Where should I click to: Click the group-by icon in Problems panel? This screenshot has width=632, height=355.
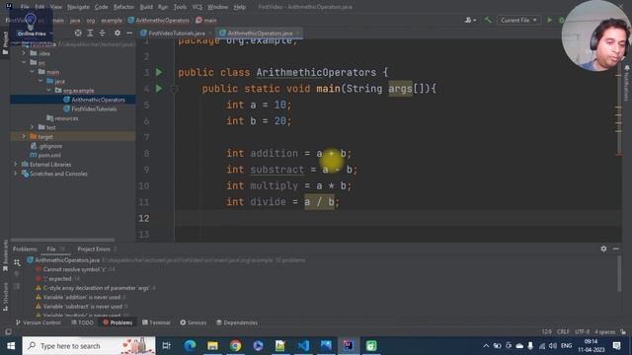coord(17,263)
